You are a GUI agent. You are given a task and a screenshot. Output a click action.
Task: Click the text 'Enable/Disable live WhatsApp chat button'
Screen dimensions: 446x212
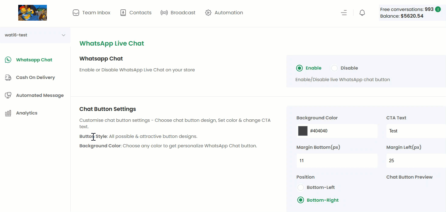click(x=343, y=80)
